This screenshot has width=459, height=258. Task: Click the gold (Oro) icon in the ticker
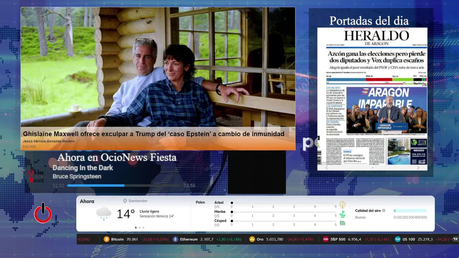point(252,239)
